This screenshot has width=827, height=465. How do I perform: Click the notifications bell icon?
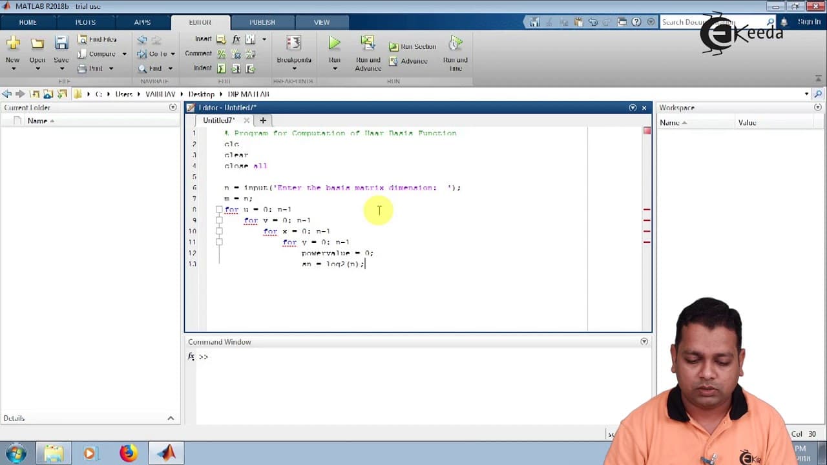coord(784,22)
